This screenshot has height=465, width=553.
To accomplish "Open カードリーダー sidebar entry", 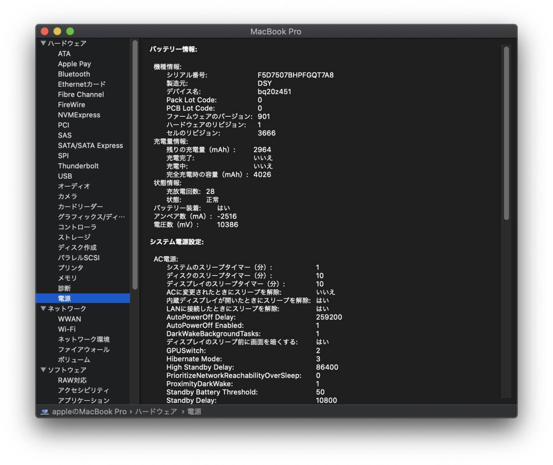I will [80, 207].
